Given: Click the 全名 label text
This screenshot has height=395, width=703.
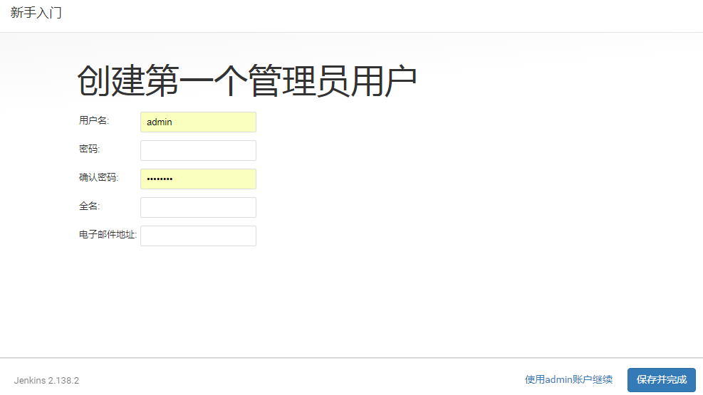Looking at the screenshot, I should coord(89,206).
